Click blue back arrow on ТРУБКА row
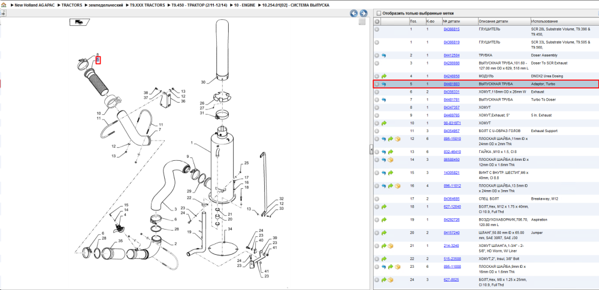Image resolution: width=599 pixels, height=290 pixels. coord(384,56)
